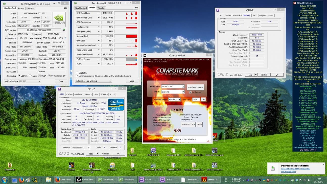Screen dimensions: 327x184
Task: Toggle the OpenCL checkbox in GPU-Z
Action: tap(19, 76)
